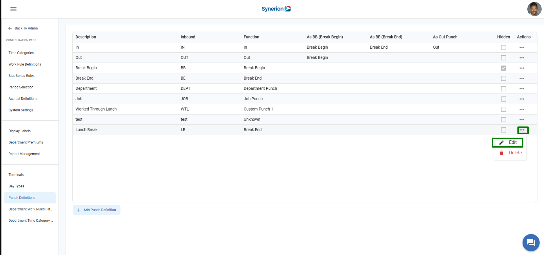Click the Unknown function cell
This screenshot has height=255, width=544.
[x=252, y=119]
